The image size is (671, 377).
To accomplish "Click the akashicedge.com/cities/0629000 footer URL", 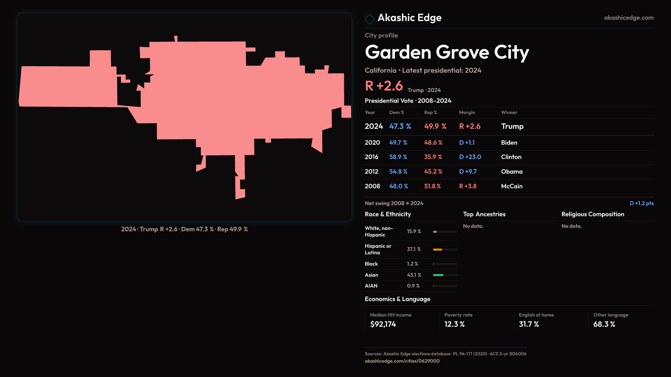I will coord(402,361).
